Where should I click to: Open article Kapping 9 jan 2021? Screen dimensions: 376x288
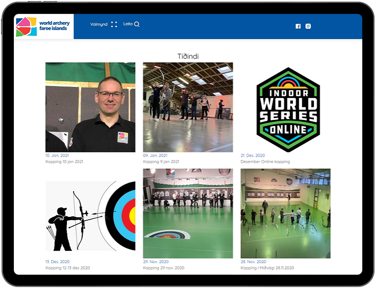(x=161, y=161)
